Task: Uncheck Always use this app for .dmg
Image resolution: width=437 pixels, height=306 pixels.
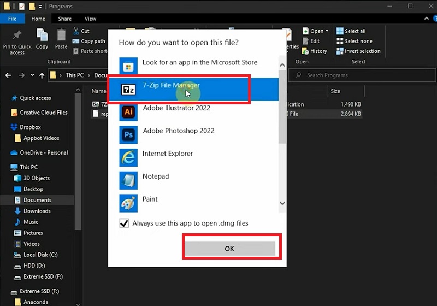Action: (x=124, y=223)
